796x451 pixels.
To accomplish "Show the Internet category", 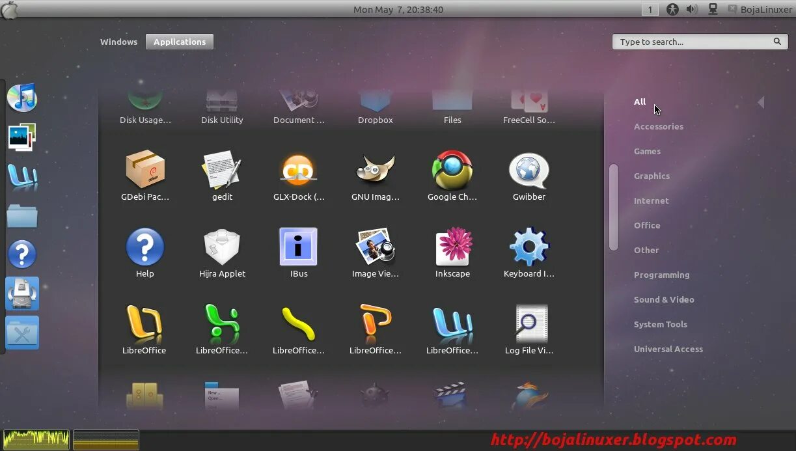I will click(651, 200).
